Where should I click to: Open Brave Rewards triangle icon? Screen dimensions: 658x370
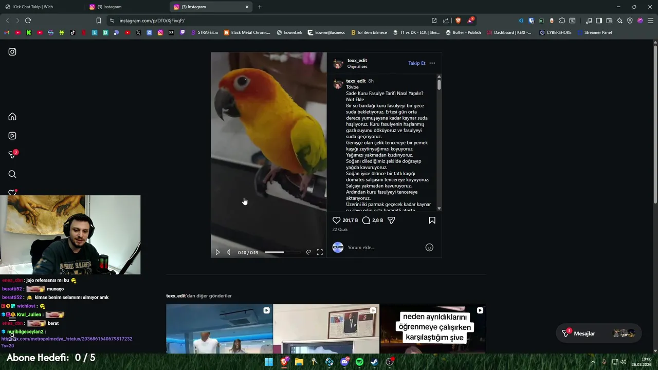[x=470, y=21]
